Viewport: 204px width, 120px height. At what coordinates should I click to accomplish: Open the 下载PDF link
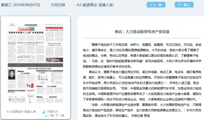[52, 111]
